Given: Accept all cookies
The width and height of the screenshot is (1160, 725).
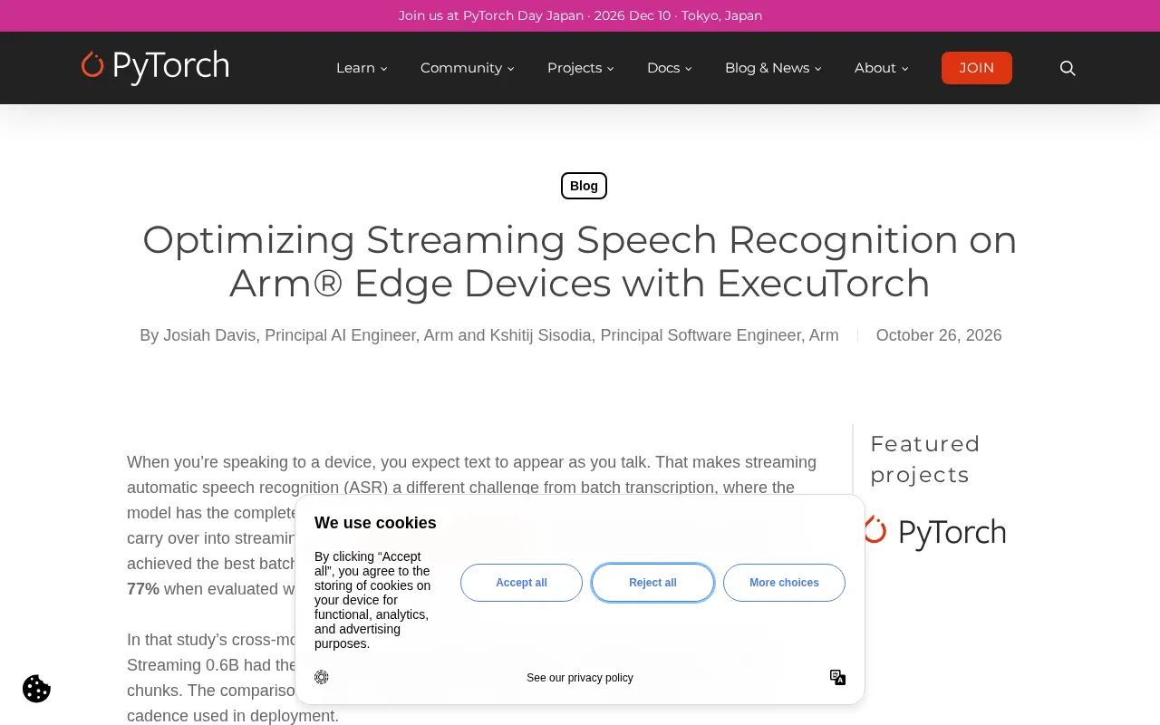Looking at the screenshot, I should (521, 583).
